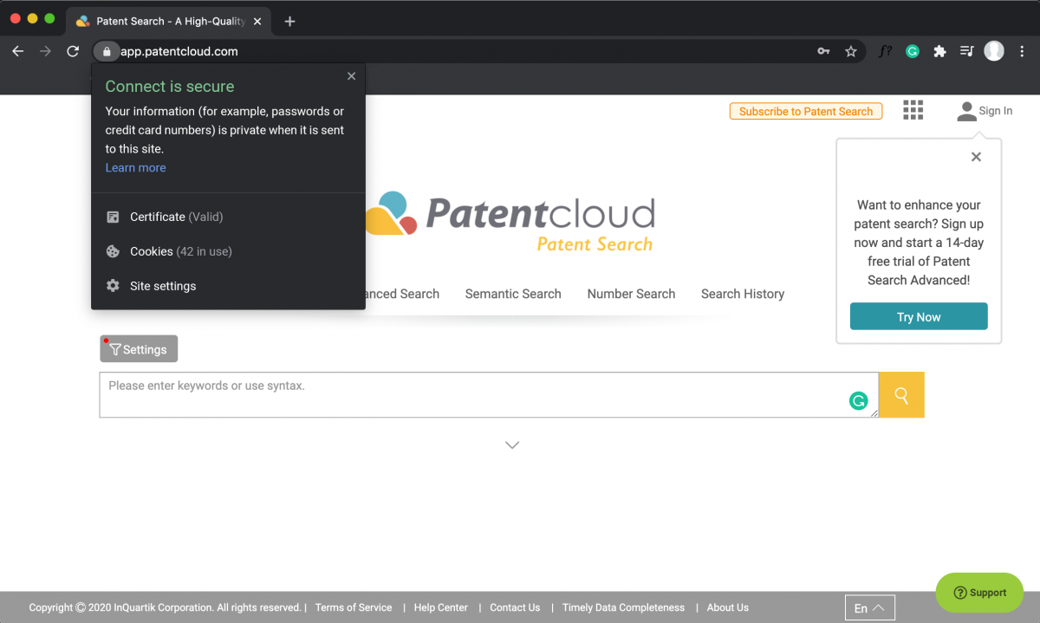Open the apps grid launcher icon
This screenshot has width=1040, height=623.
click(913, 110)
